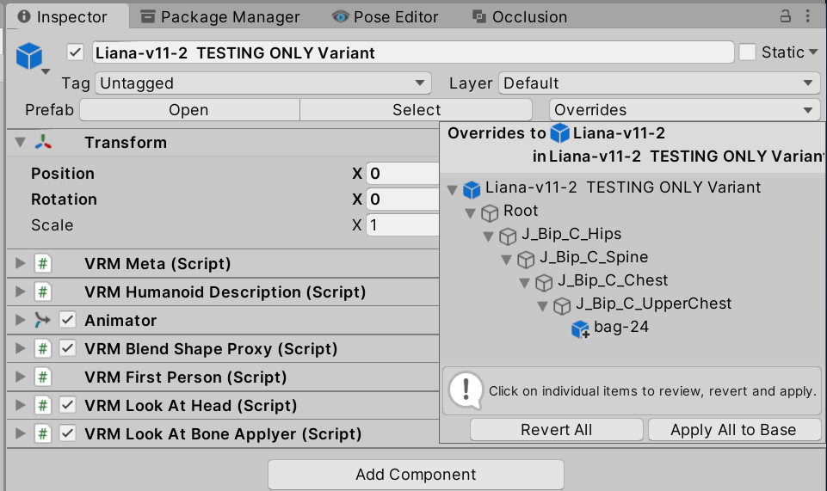Click the Inspector tab info icon
827x491 pixels.
point(24,17)
